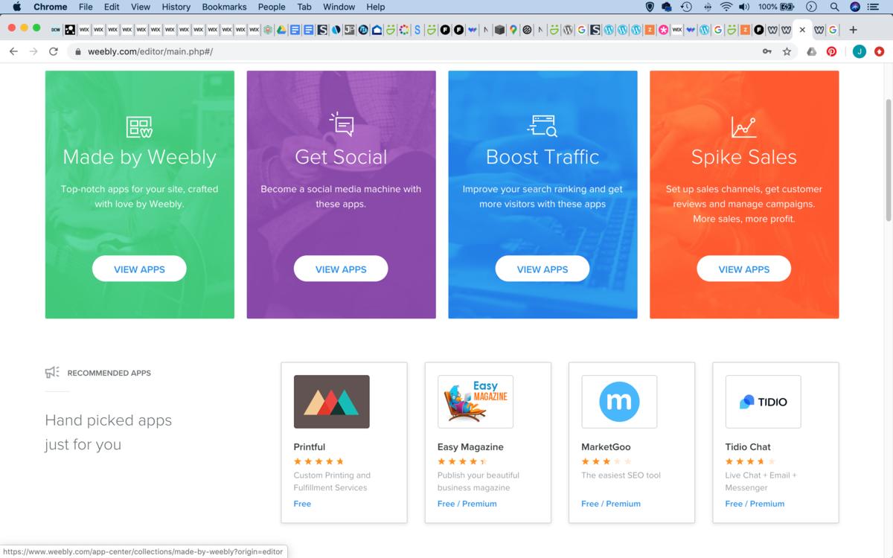The image size is (893, 558).
Task: Open the Help menu
Action: (376, 7)
